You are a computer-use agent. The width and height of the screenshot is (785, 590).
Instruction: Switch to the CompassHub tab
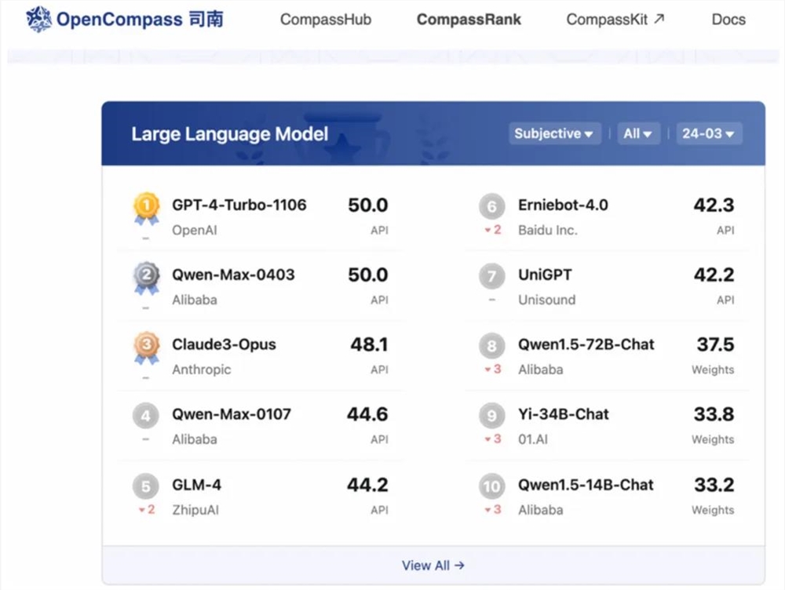pyautogui.click(x=326, y=20)
